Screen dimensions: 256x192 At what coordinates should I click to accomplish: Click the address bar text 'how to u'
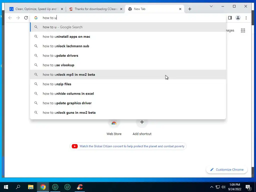50,18
